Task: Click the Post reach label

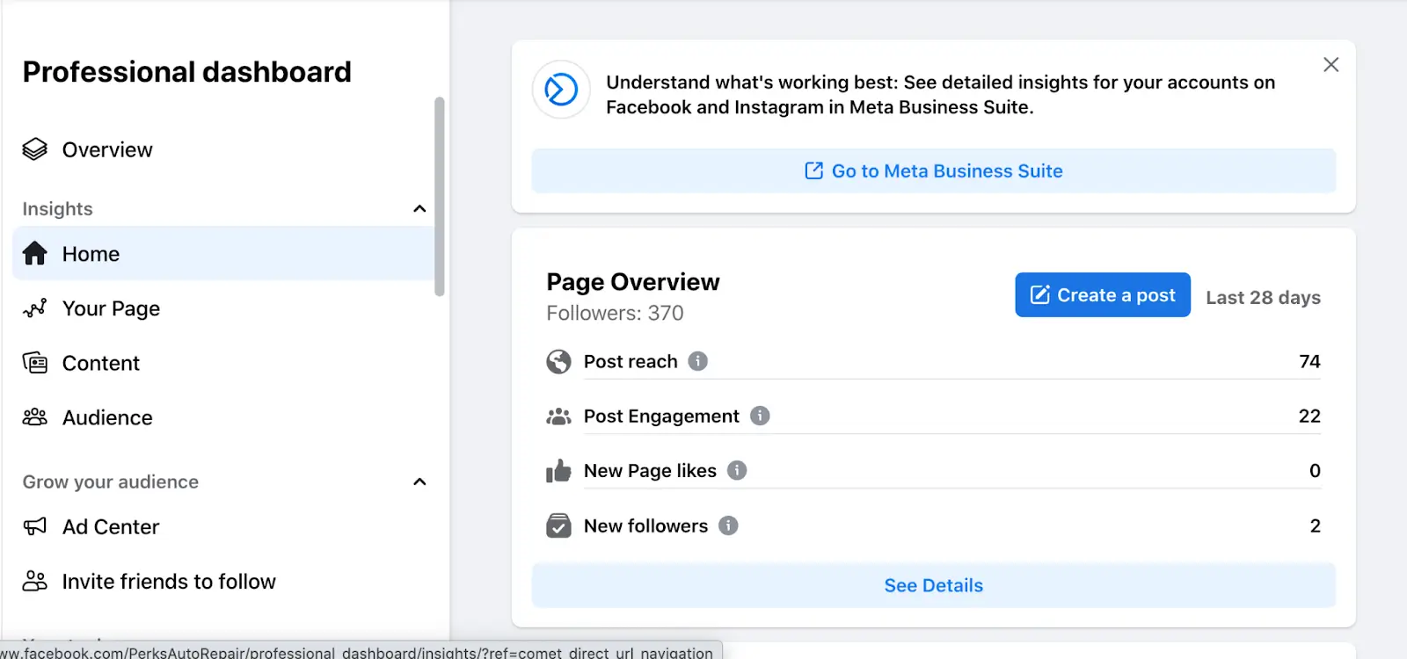Action: (x=631, y=361)
